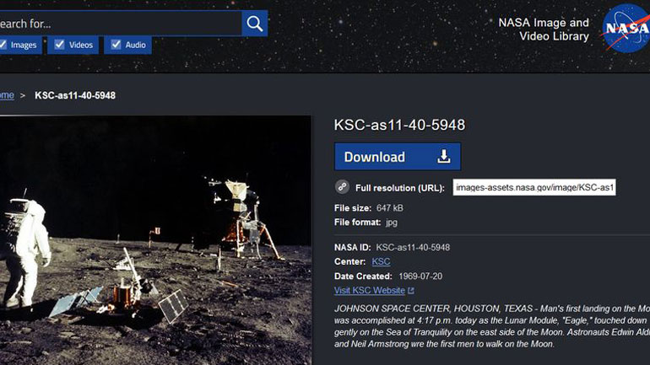This screenshot has height=365, width=650.
Task: Click the NASA logo
Action: tap(626, 28)
